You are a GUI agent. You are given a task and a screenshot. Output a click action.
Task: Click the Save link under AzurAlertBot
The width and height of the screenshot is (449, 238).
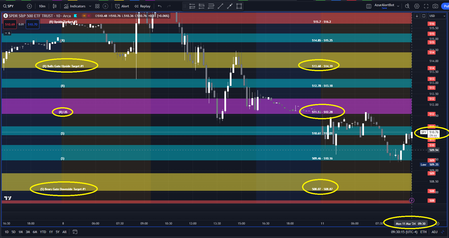pyautogui.click(x=384, y=8)
